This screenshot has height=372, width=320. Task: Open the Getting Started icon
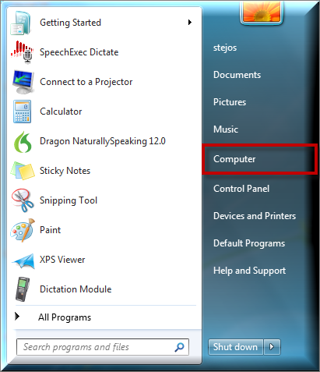[22, 23]
